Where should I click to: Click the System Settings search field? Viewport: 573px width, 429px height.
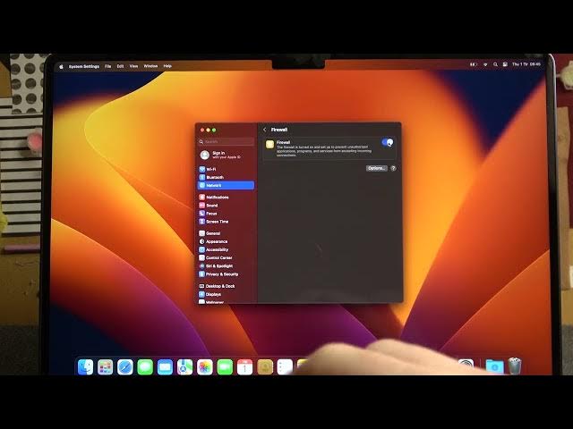pos(227,141)
